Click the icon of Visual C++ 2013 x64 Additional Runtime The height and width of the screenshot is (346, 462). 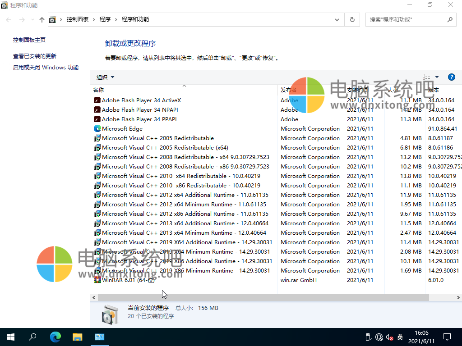[x=97, y=223]
